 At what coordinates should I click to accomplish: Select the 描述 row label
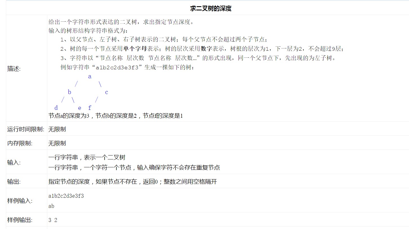click(x=14, y=68)
